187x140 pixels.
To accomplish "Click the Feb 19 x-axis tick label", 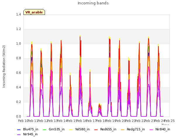I will coord(111,121).
